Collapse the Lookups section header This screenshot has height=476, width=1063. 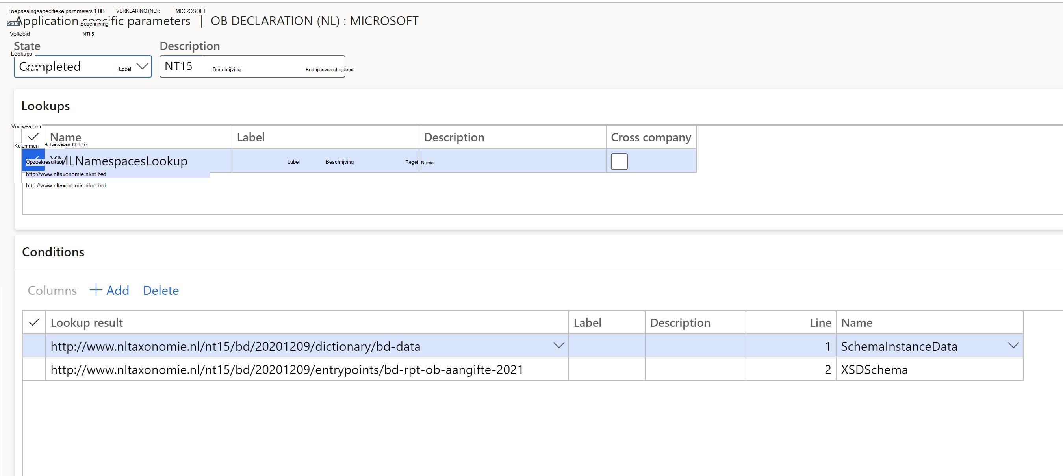(x=46, y=106)
